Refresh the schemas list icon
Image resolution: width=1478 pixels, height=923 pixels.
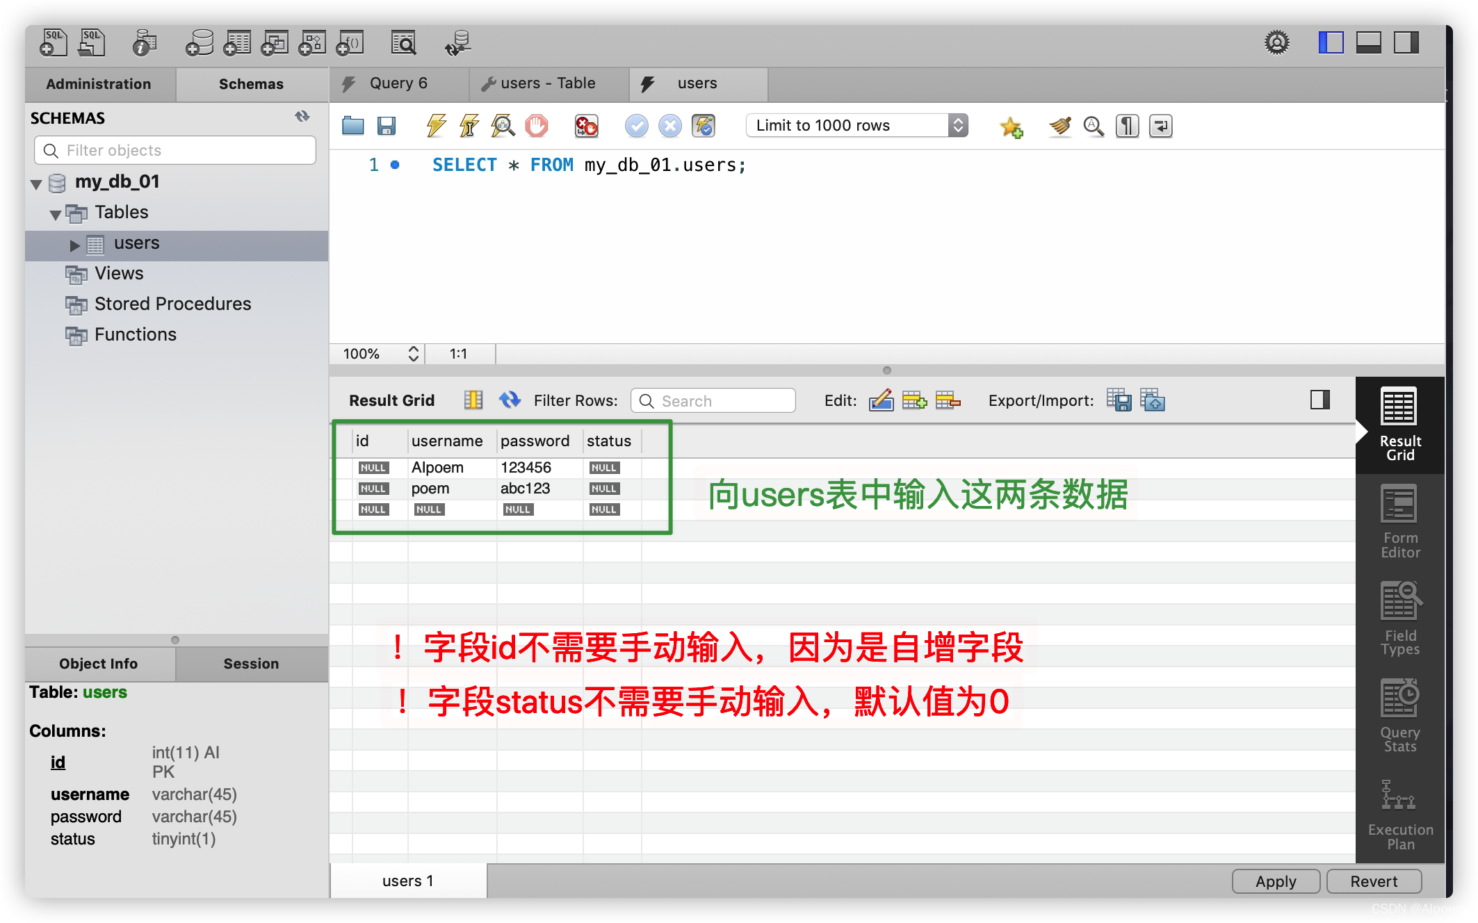pyautogui.click(x=302, y=117)
